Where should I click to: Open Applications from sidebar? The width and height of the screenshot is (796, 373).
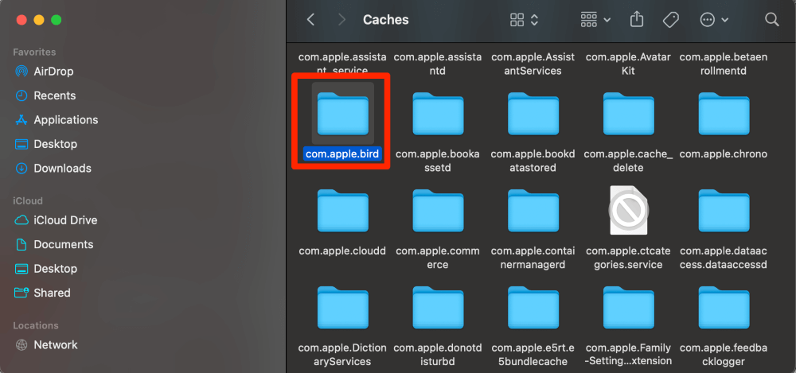click(65, 120)
